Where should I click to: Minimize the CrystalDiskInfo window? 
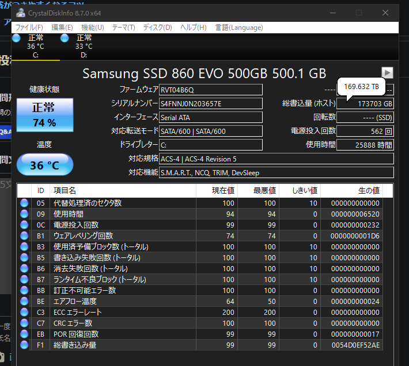[333, 13]
